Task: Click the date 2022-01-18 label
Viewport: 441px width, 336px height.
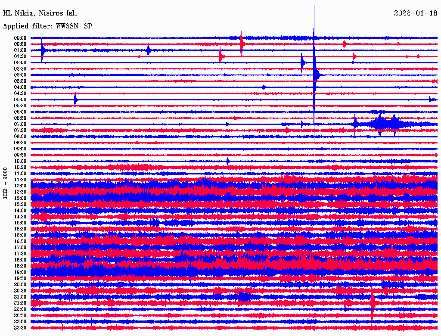Action: (415, 13)
